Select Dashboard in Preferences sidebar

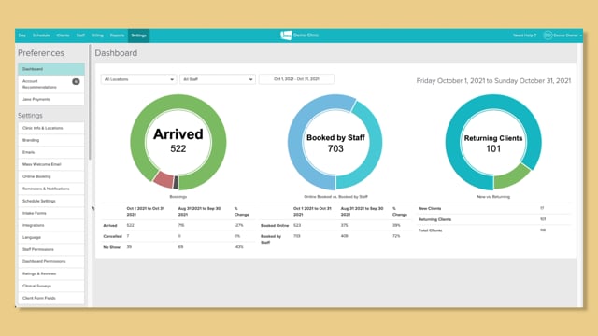51,69
